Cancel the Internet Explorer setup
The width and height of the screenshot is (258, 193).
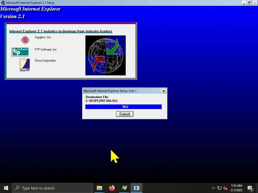124,114
